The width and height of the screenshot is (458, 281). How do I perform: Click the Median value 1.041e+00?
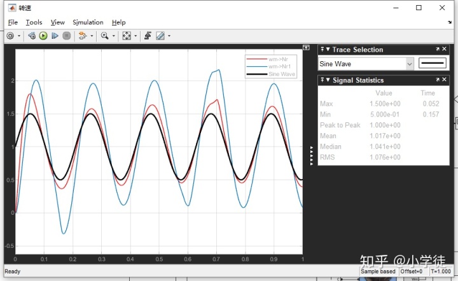[385, 147]
